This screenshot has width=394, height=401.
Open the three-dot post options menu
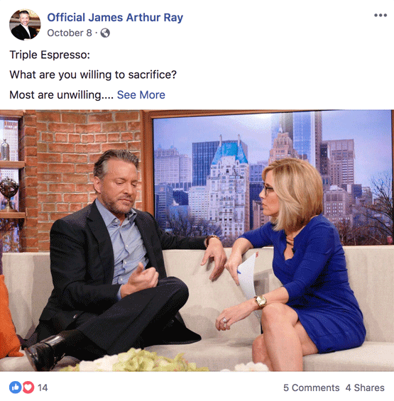[x=381, y=16]
